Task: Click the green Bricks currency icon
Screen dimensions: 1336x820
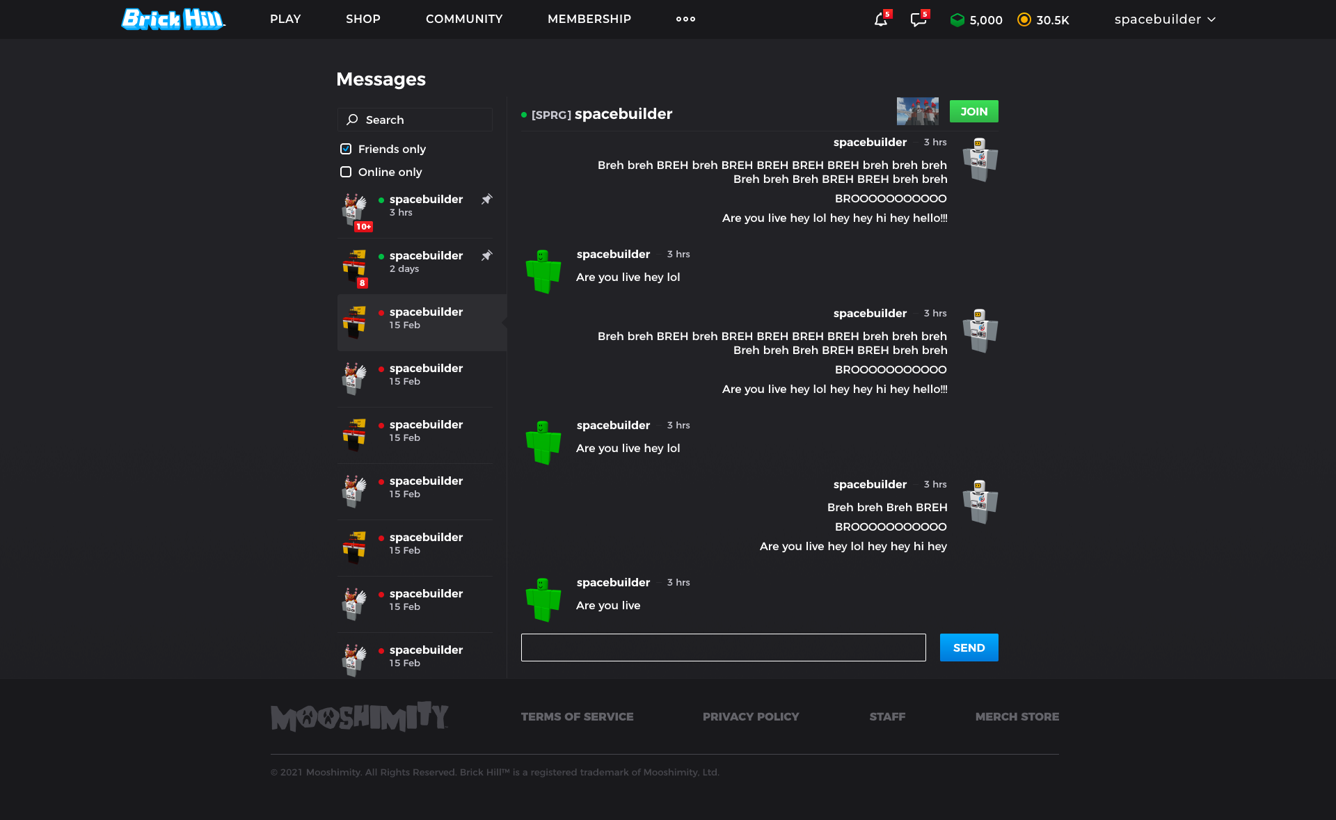Action: coord(953,19)
